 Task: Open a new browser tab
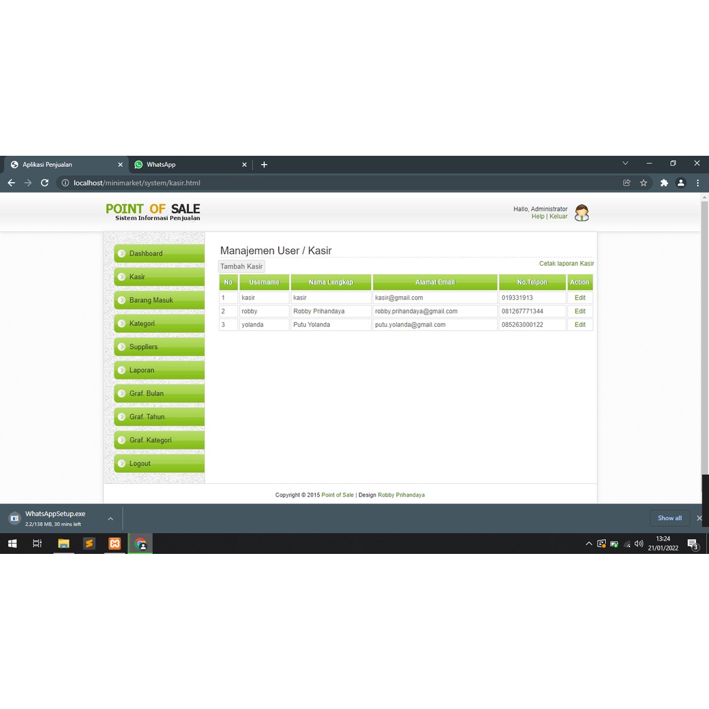tap(264, 165)
